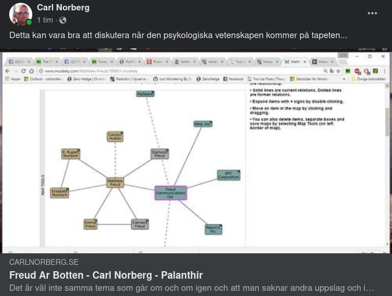Viewport: 392px width, 296px height.
Task: Open the post's "1 tim" timestamp
Action: [45, 20]
